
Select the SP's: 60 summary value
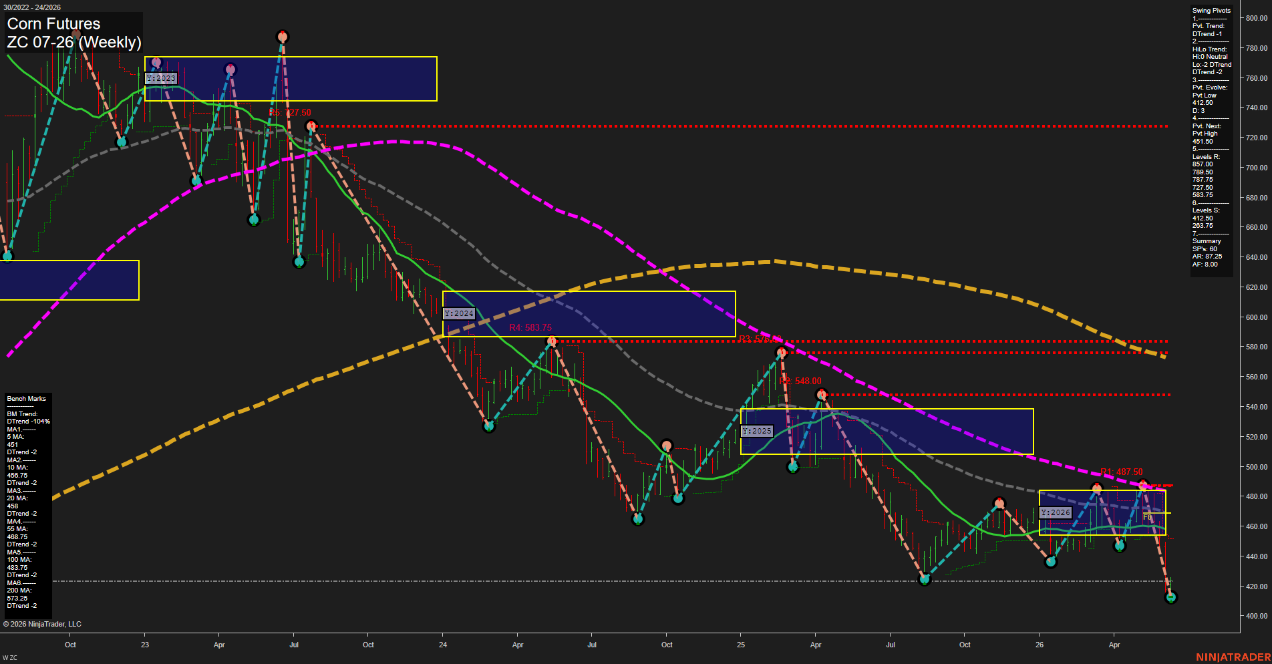pyautogui.click(x=1205, y=249)
